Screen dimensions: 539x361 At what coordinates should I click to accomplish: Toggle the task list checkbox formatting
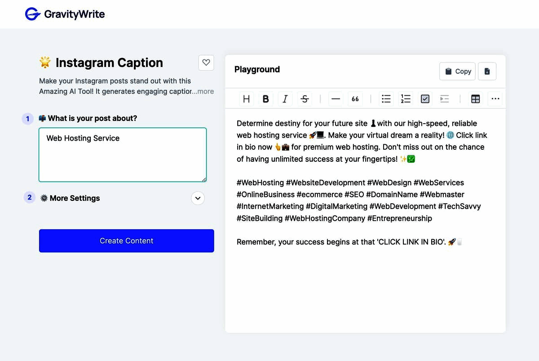(x=425, y=98)
